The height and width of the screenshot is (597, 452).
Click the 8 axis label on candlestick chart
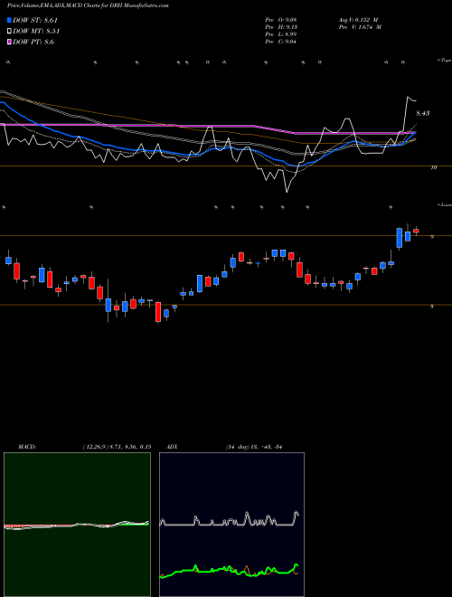click(432, 306)
